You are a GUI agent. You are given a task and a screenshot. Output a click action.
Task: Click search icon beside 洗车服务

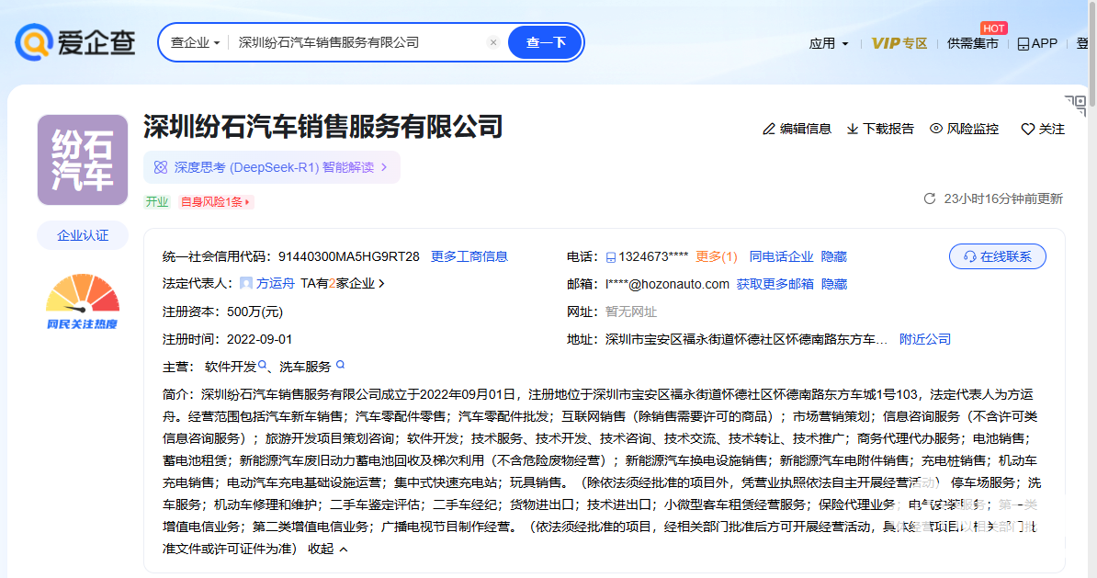[x=340, y=366]
